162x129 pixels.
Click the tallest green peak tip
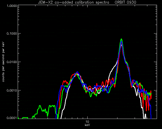click(121, 39)
